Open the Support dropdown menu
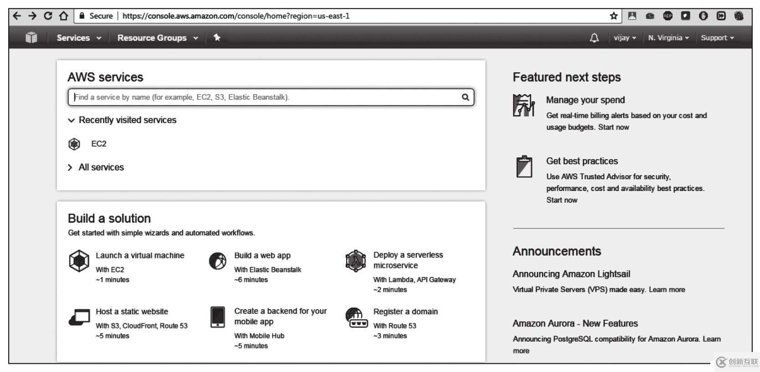Screen dimensions: 760x372 (717, 38)
